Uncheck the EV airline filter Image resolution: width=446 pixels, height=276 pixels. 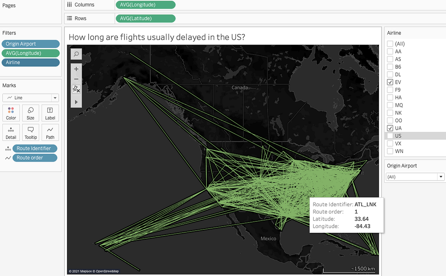pos(390,82)
